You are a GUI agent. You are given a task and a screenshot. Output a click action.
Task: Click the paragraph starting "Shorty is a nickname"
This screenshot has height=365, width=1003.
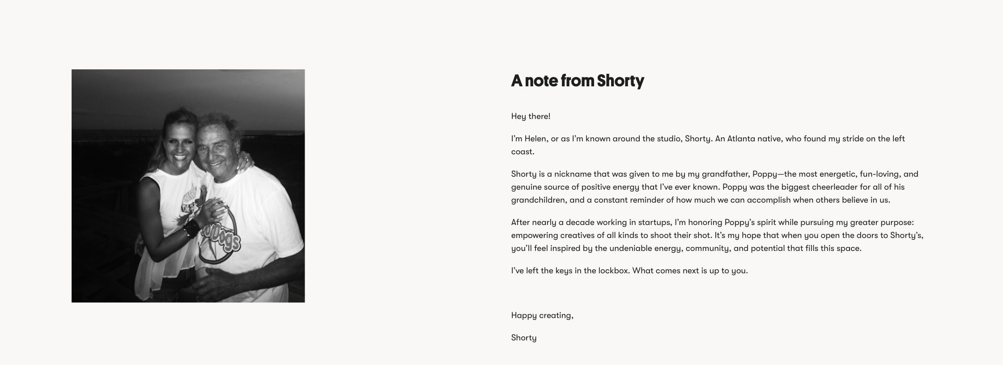[x=714, y=187]
